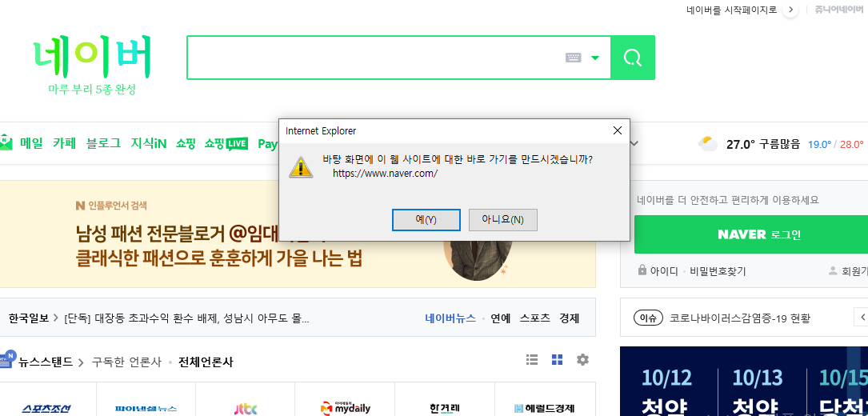Image resolution: width=868 pixels, height=416 pixels.
Task: Click the 비밀번호찾기 link
Action: [718, 271]
